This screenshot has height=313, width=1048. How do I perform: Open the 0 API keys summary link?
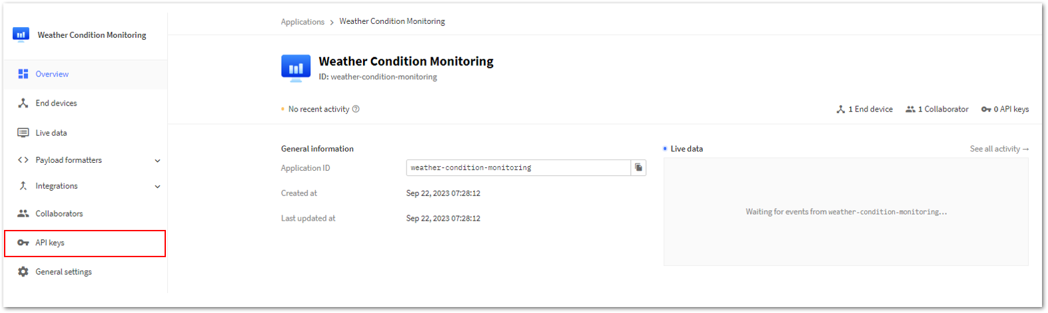click(1005, 109)
